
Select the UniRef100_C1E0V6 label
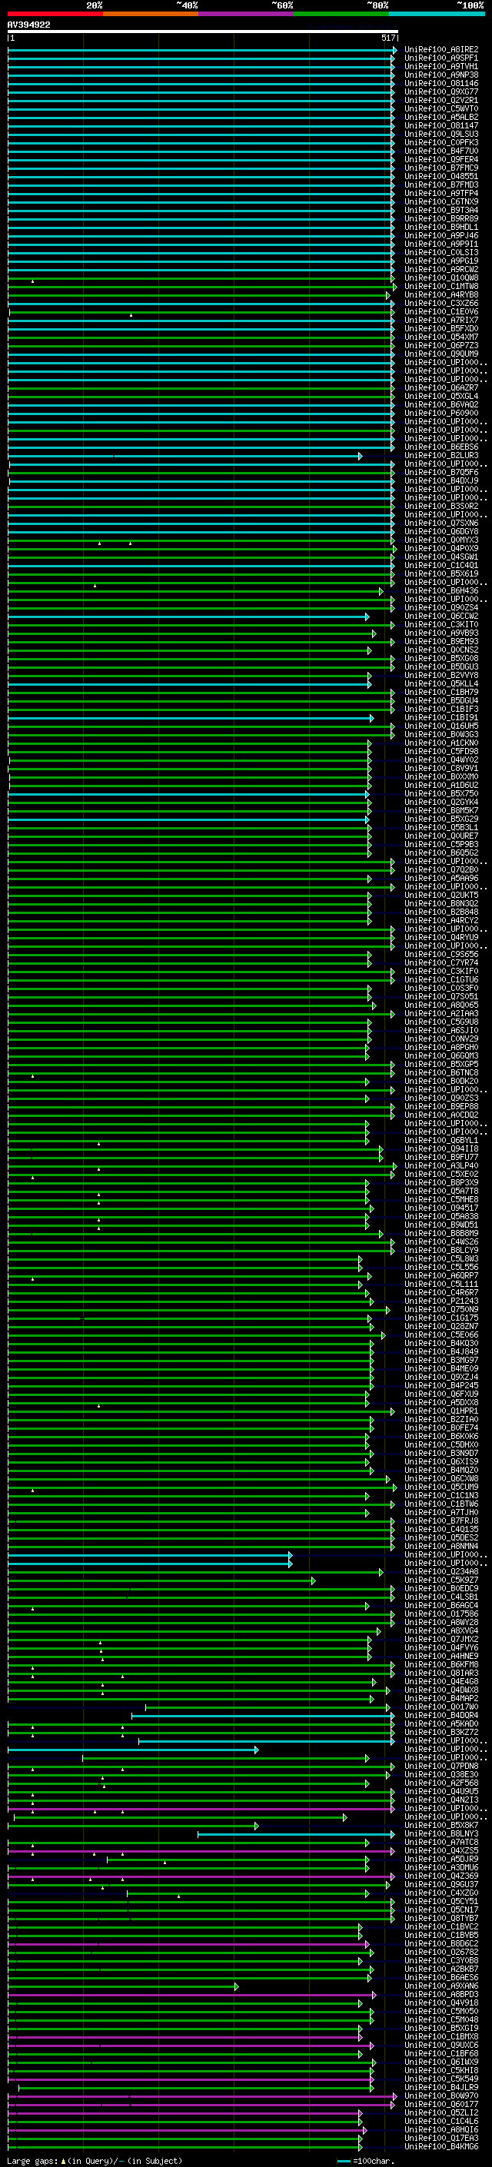[441, 311]
